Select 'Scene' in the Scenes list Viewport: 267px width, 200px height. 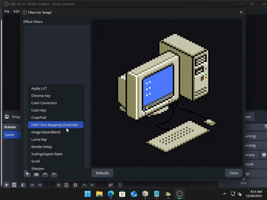11,135
